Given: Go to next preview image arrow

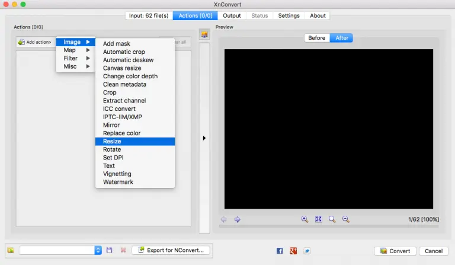Looking at the screenshot, I should (x=237, y=219).
